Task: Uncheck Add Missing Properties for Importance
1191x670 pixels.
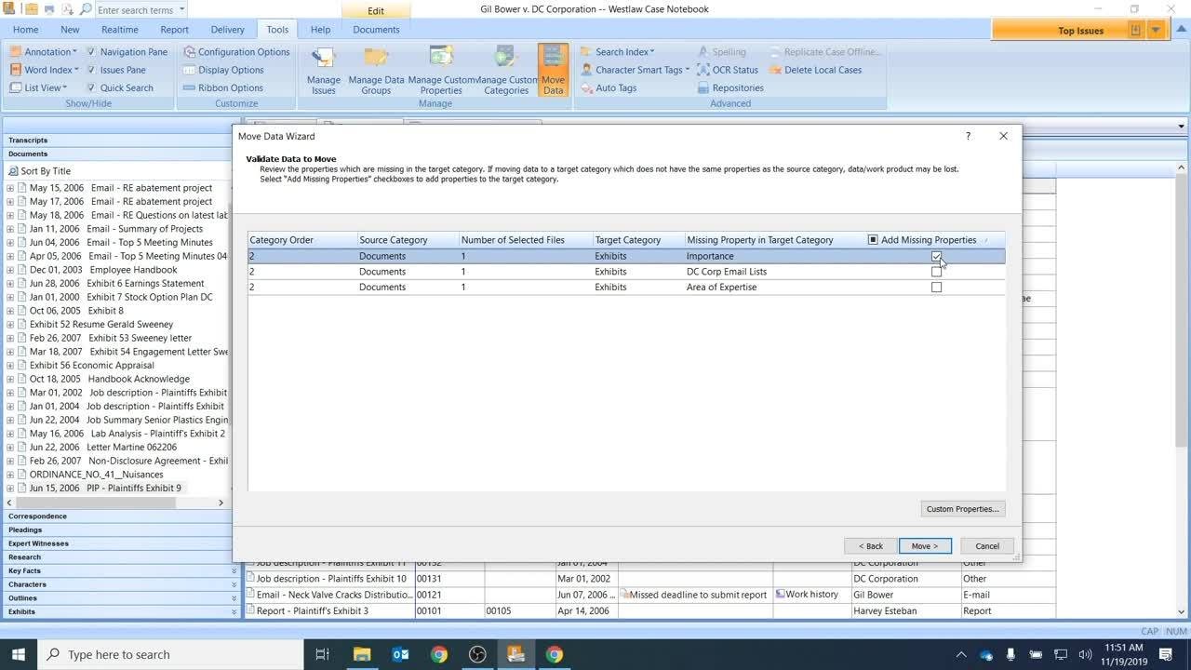Action: [x=936, y=256]
